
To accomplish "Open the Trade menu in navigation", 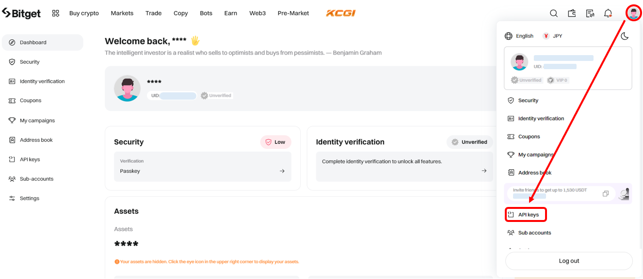I will [153, 14].
